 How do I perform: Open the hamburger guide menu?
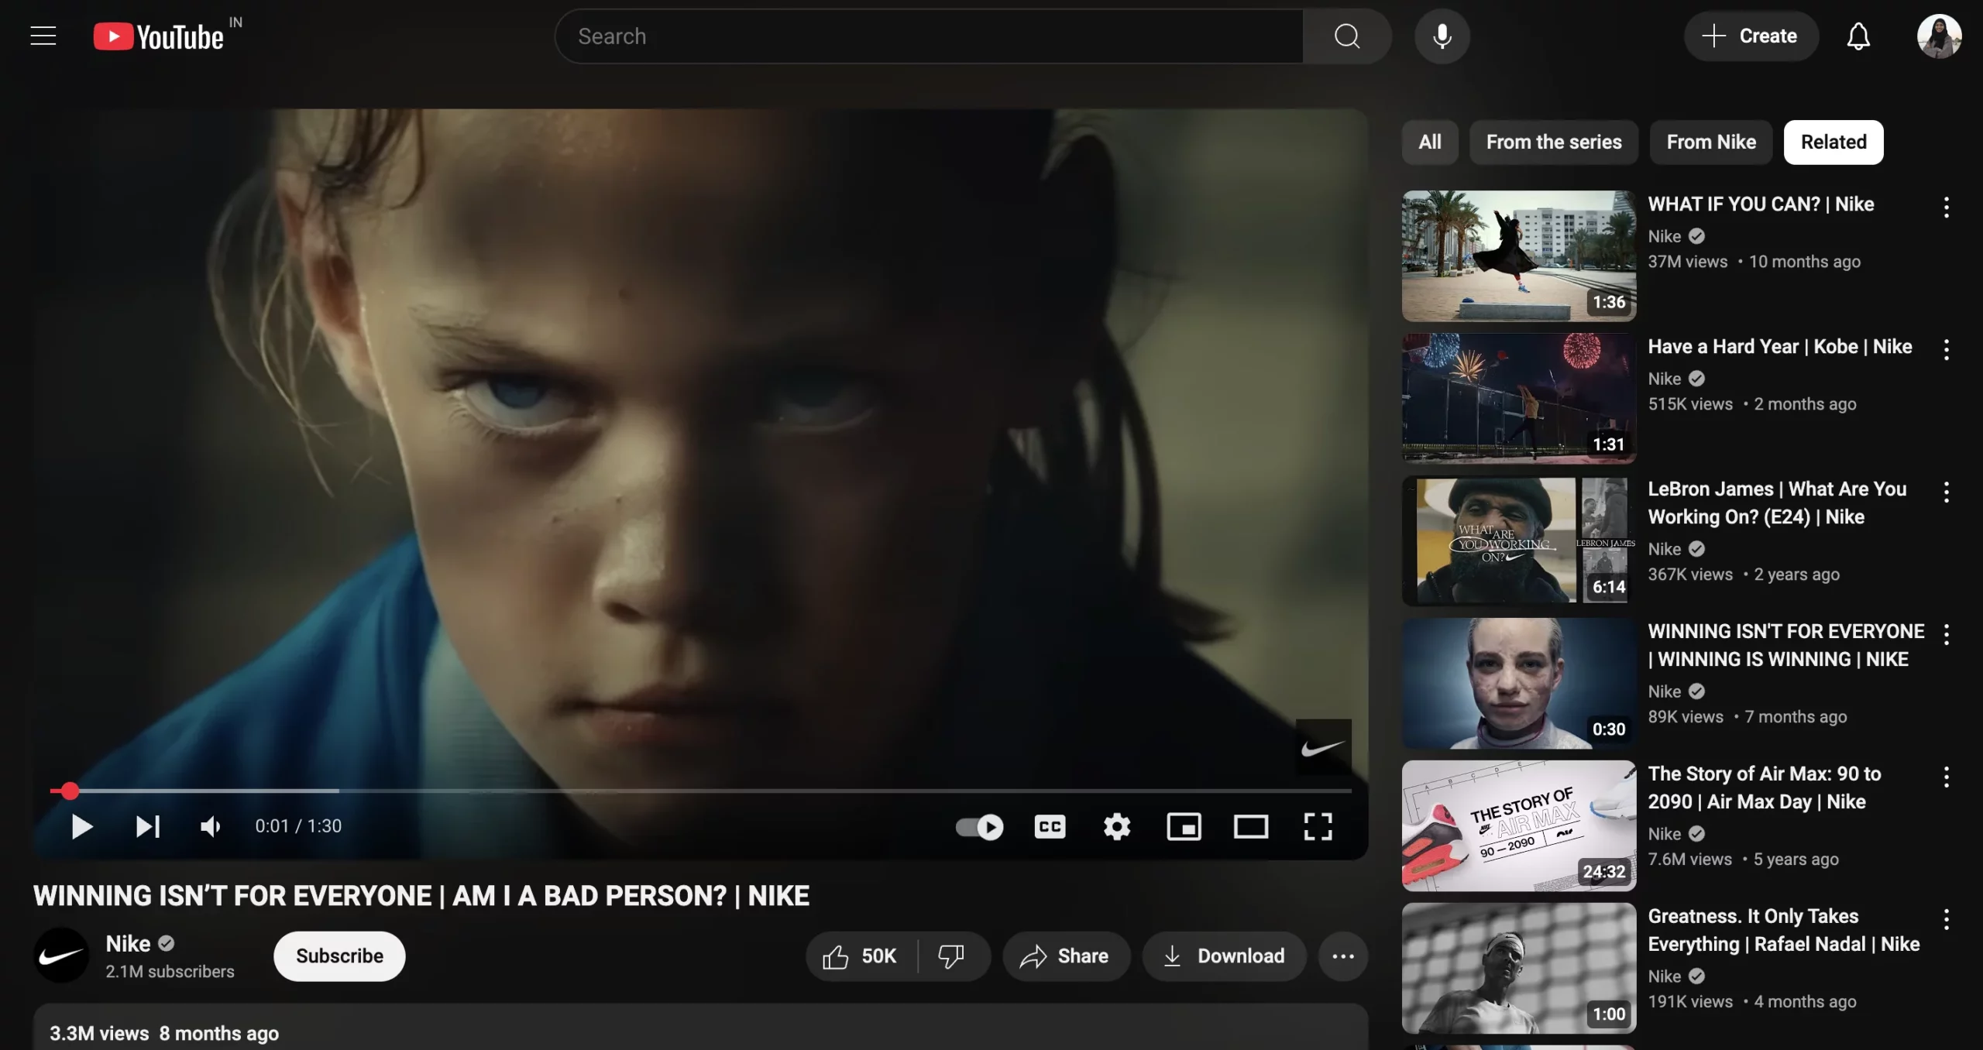[x=43, y=36]
